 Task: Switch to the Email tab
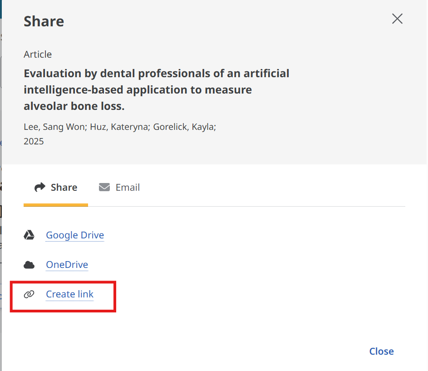120,188
